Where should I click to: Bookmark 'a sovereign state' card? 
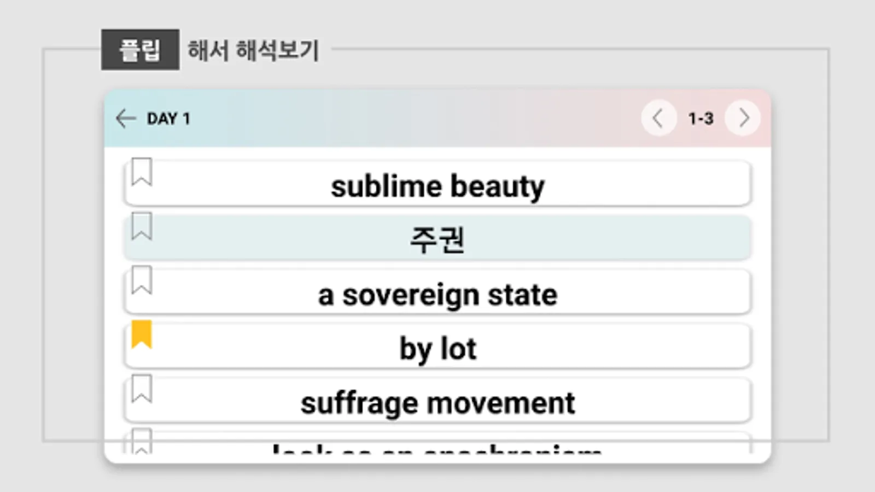point(142,280)
